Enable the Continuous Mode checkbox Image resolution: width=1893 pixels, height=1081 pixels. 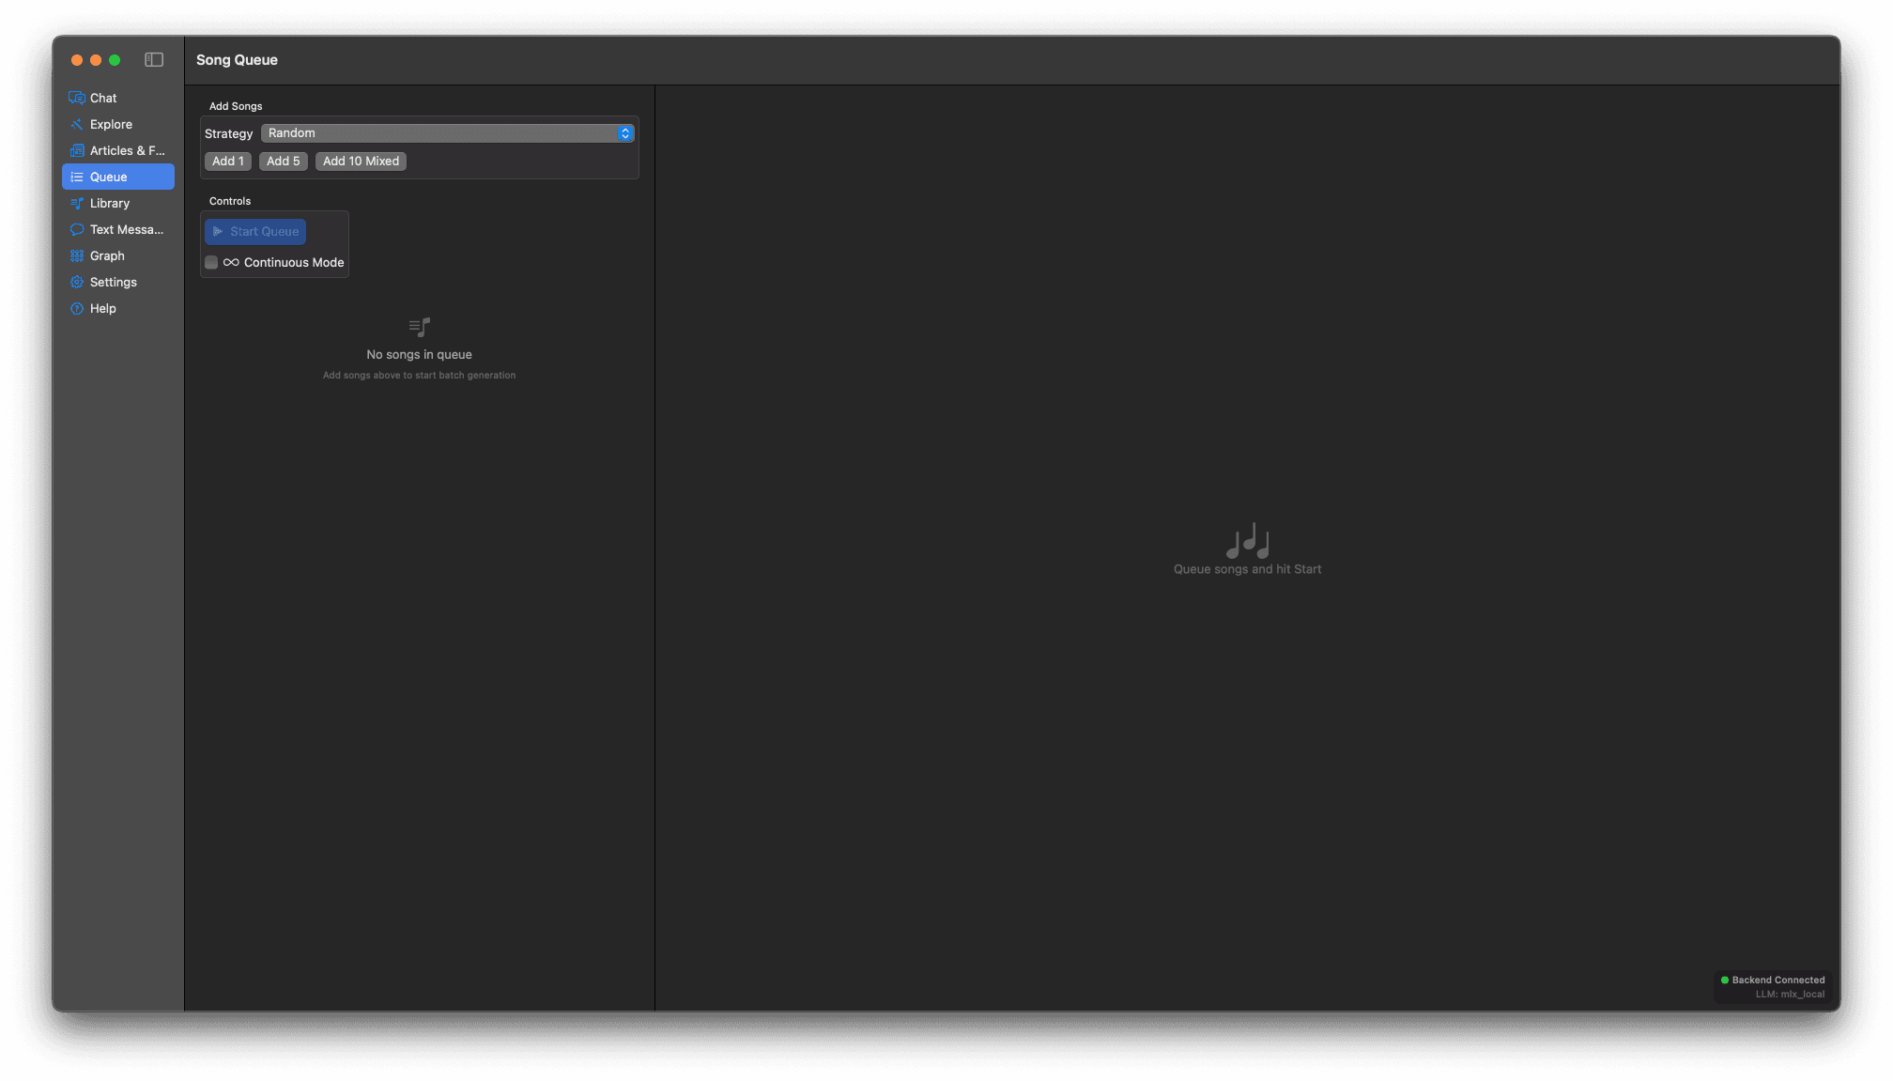coord(211,263)
